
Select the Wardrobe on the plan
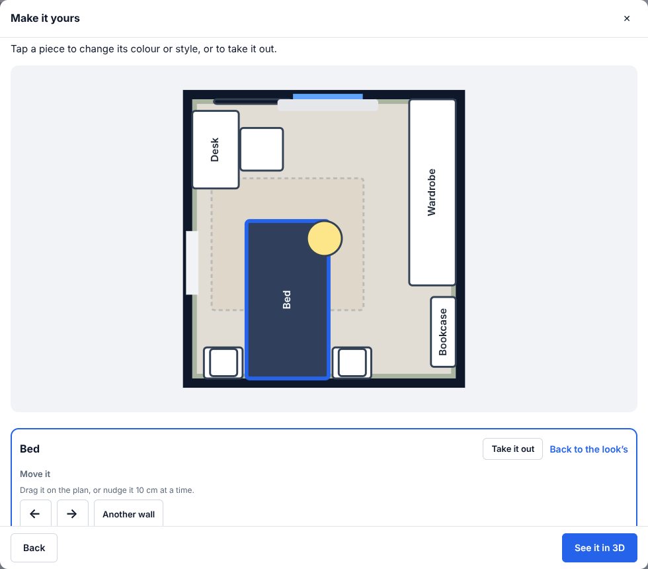(432, 193)
